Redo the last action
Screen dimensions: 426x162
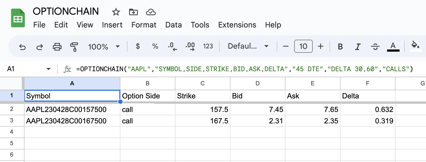[40, 46]
